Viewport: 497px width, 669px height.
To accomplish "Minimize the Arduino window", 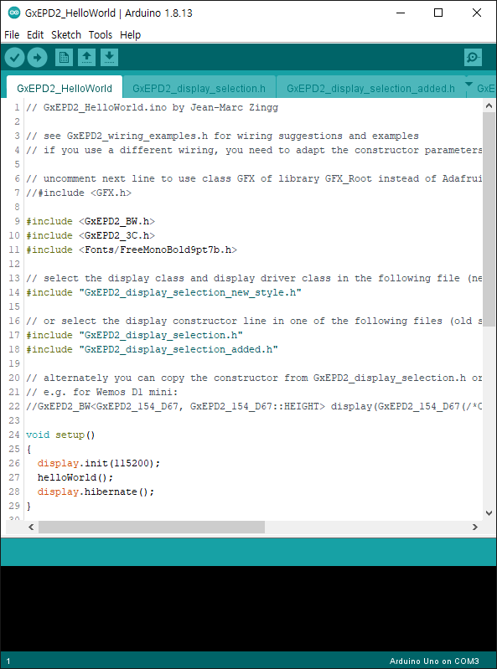I will (401, 13).
